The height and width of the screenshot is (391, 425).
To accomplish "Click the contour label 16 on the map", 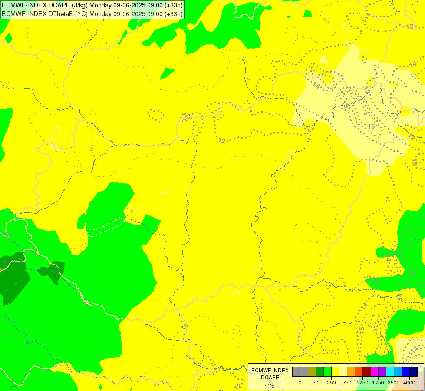I will click(371, 126).
